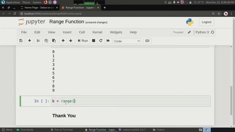Move selected cell up arrow

pyautogui.click(x=63, y=41)
